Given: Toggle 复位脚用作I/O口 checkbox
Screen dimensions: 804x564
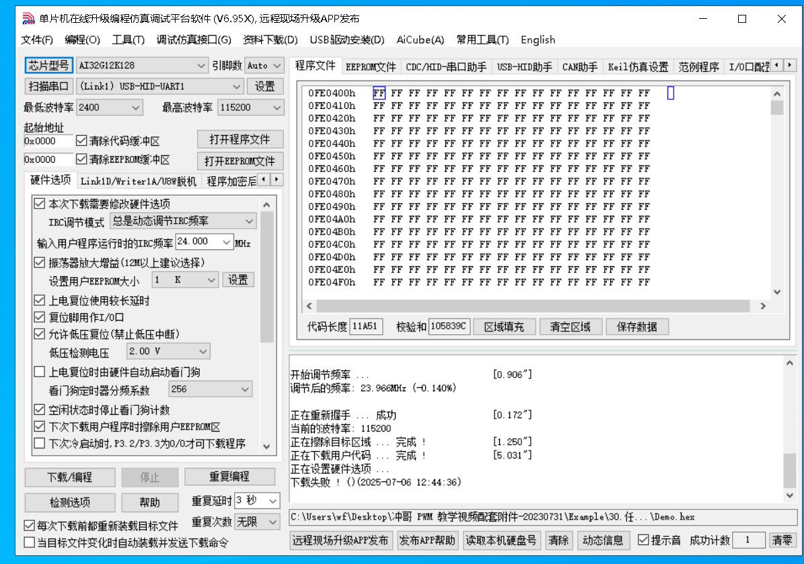Looking at the screenshot, I should 40,317.
